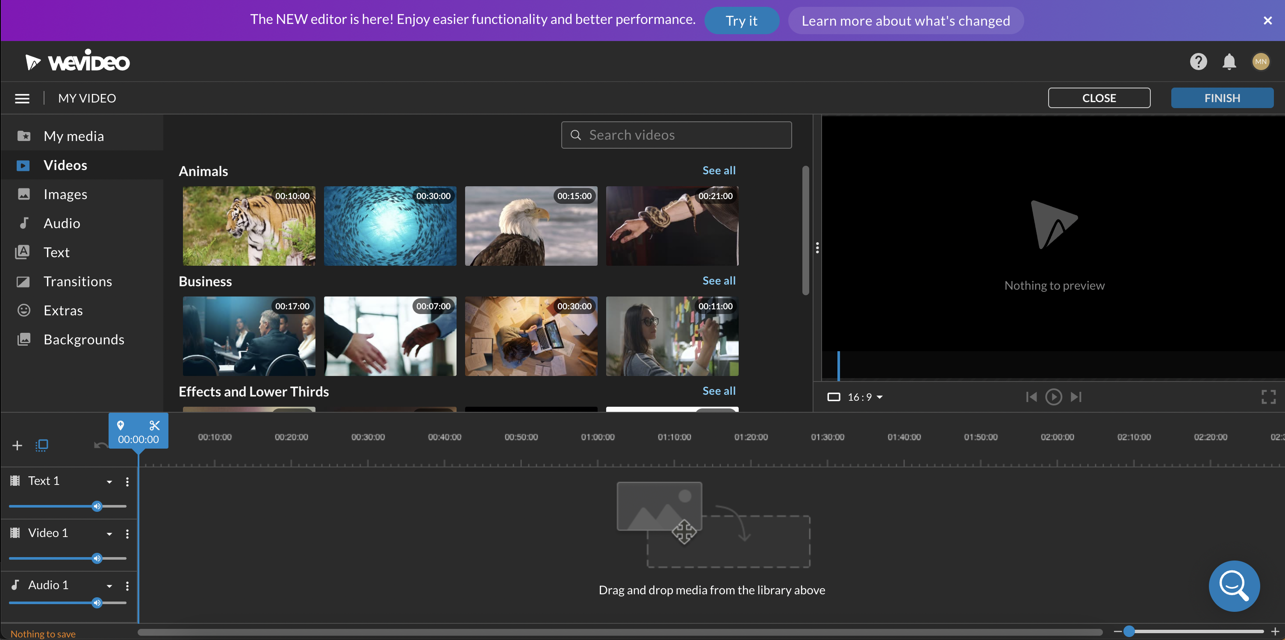Open the Text 1 track options menu
This screenshot has height=640, width=1285.
click(x=127, y=481)
